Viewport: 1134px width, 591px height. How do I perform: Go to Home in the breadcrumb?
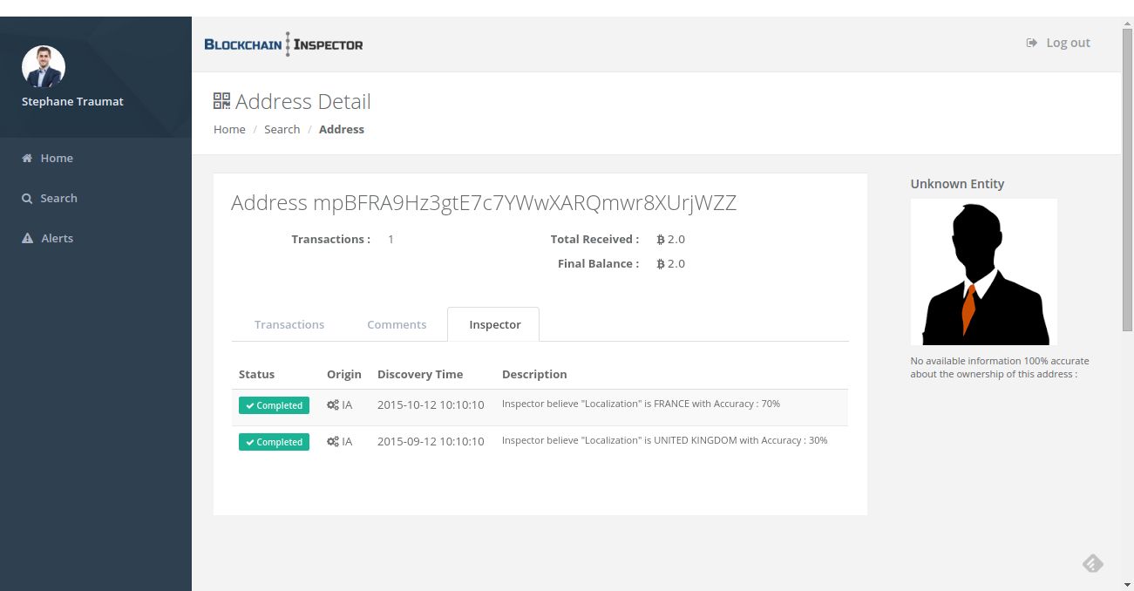[x=229, y=129]
